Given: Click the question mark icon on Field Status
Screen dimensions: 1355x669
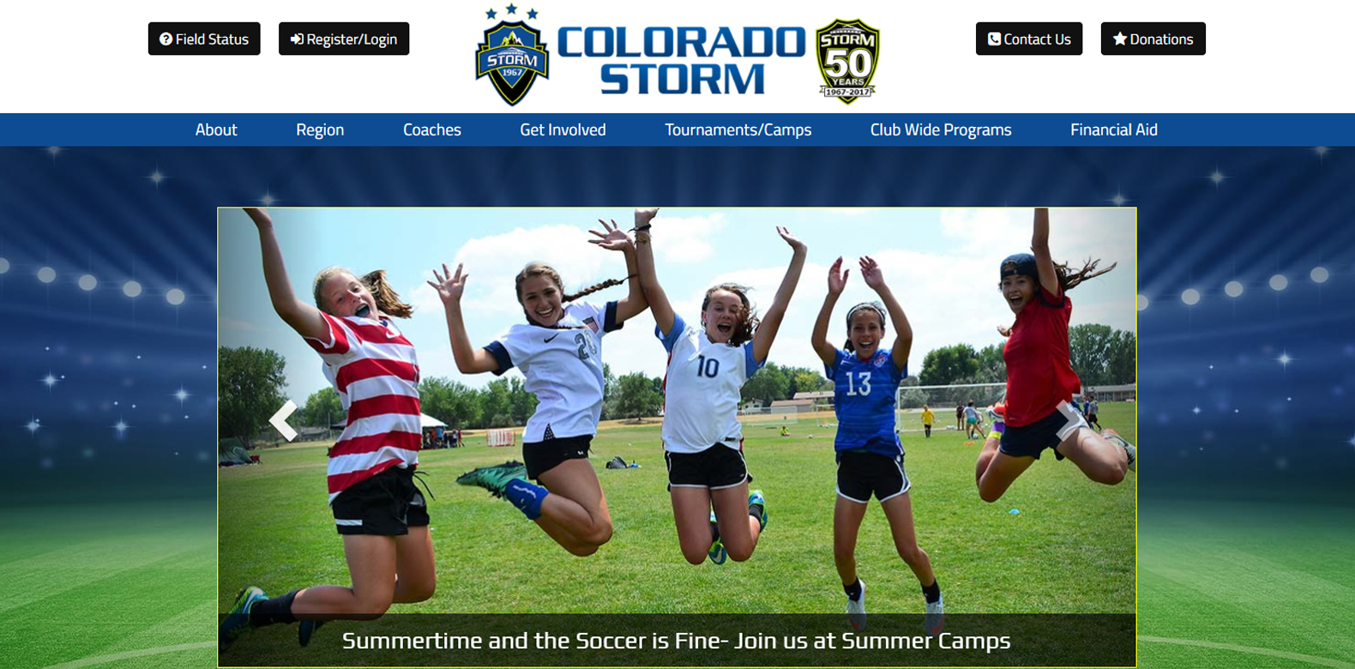Looking at the screenshot, I should 166,39.
